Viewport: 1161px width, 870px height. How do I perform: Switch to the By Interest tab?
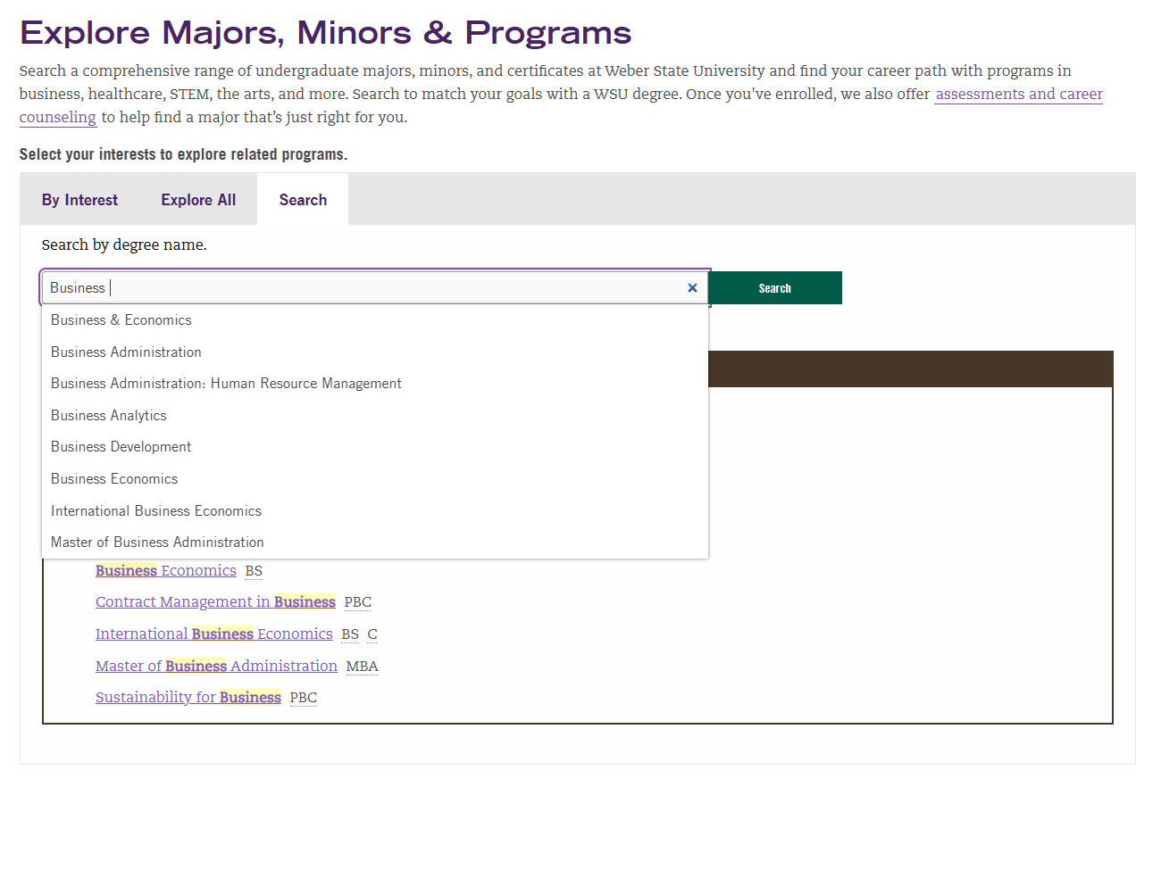tap(79, 200)
